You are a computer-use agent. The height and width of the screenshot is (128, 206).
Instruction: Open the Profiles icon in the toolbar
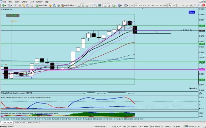9,6
